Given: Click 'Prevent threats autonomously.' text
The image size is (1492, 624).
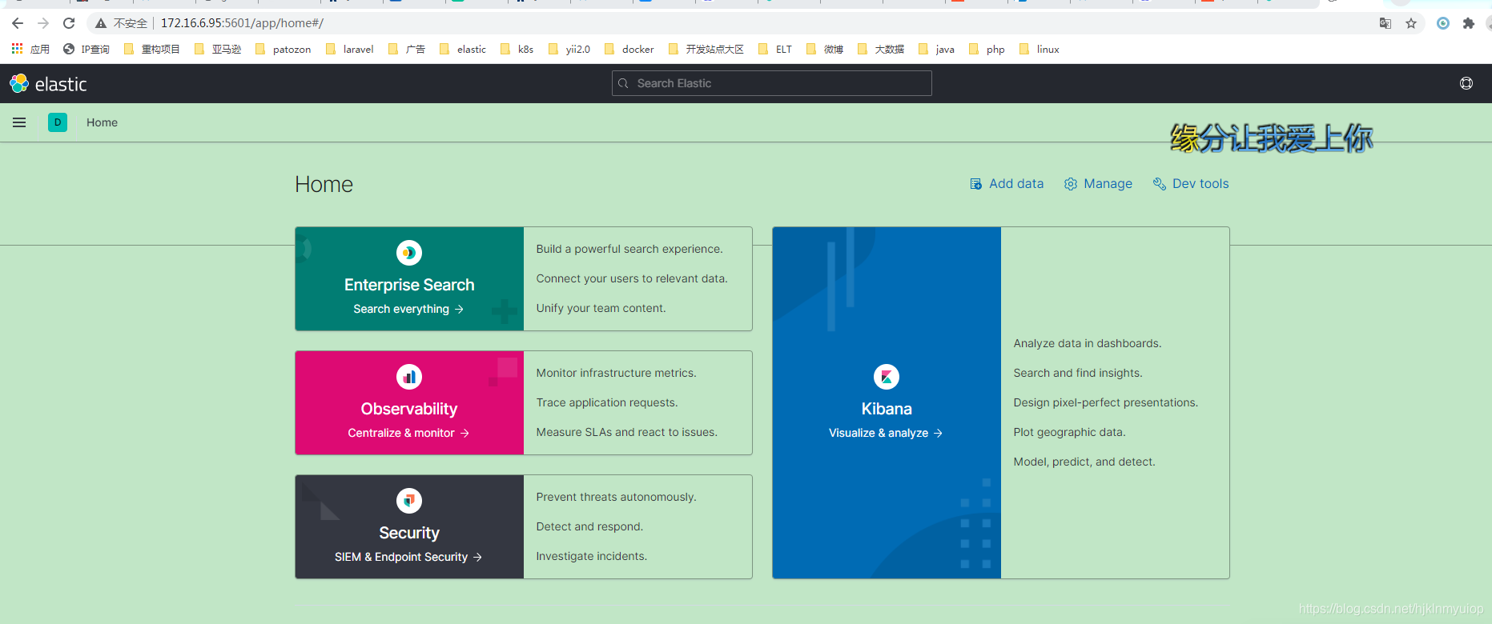Looking at the screenshot, I should click(x=617, y=497).
